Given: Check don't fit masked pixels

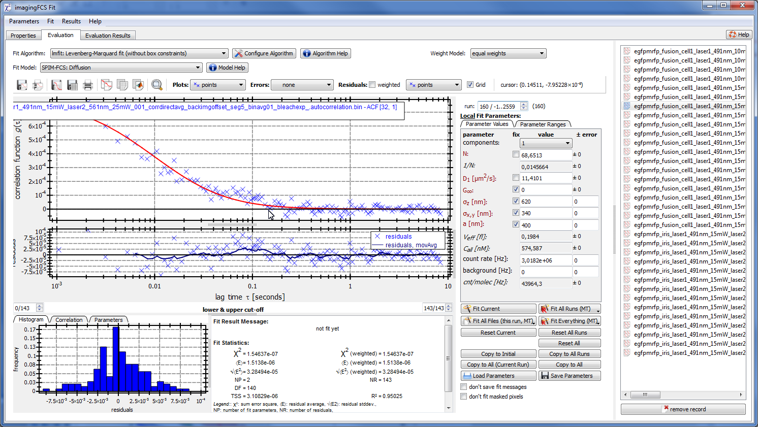Looking at the screenshot, I should 464,397.
